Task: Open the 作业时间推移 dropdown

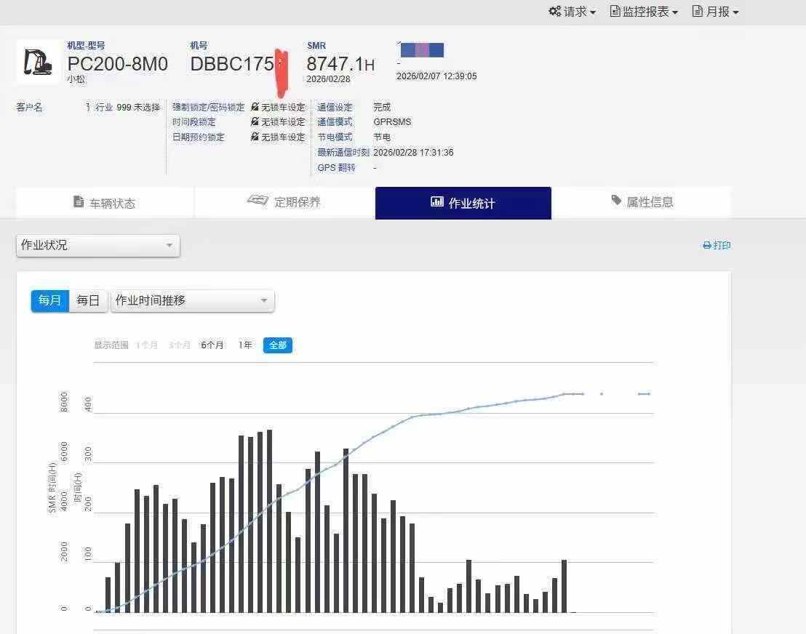Action: coord(192,300)
